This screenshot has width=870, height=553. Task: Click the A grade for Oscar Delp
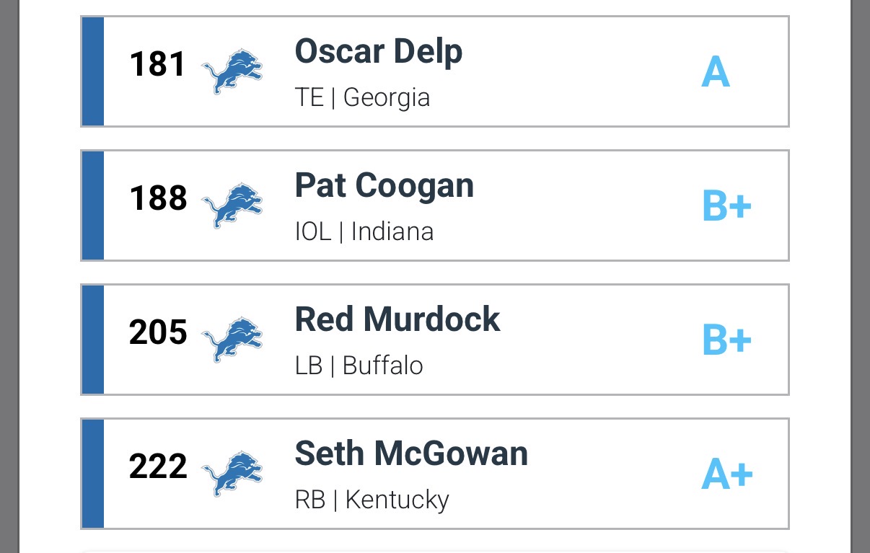click(x=716, y=73)
